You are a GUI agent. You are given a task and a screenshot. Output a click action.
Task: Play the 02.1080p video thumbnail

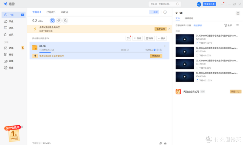[x=185, y=52]
